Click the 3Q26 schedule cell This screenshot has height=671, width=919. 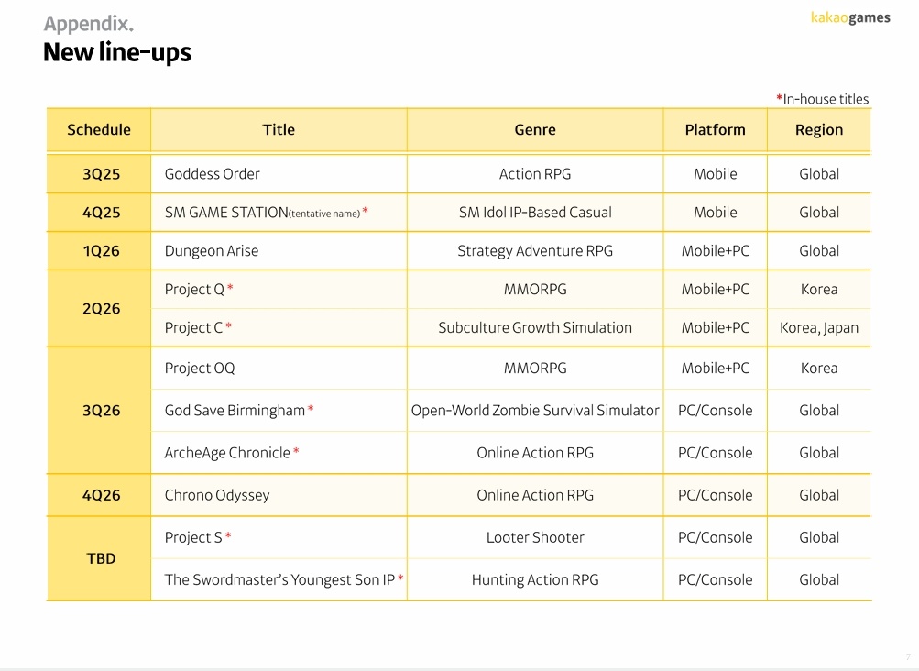(101, 411)
